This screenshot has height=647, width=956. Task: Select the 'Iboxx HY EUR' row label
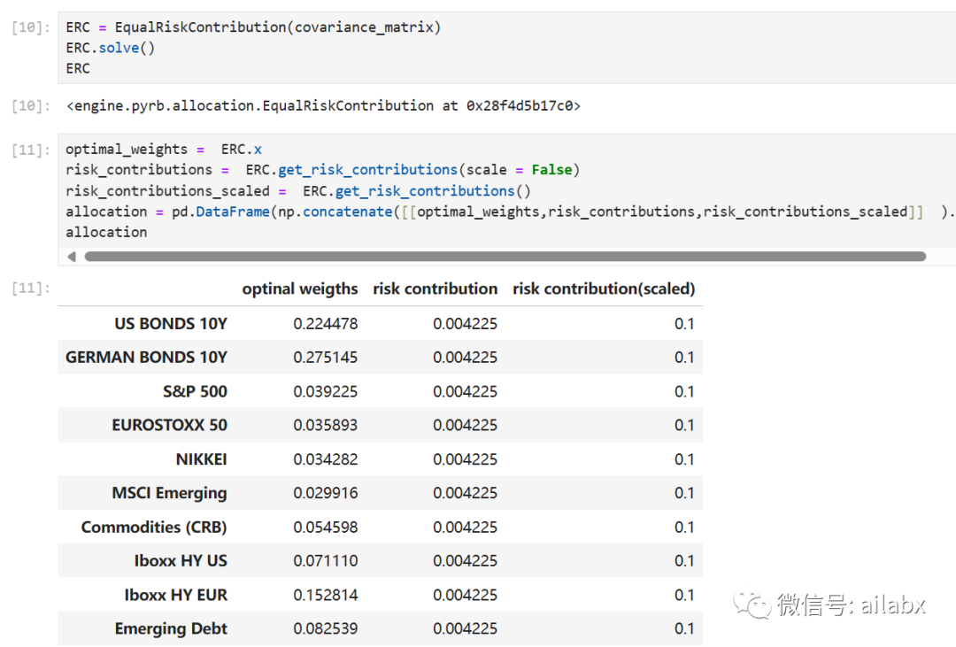pos(175,595)
